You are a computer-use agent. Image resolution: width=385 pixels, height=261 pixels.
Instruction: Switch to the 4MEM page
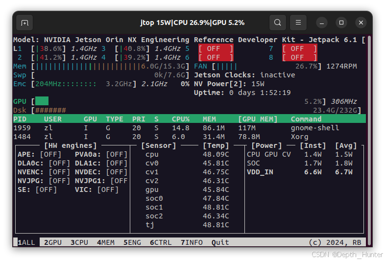pos(106,242)
